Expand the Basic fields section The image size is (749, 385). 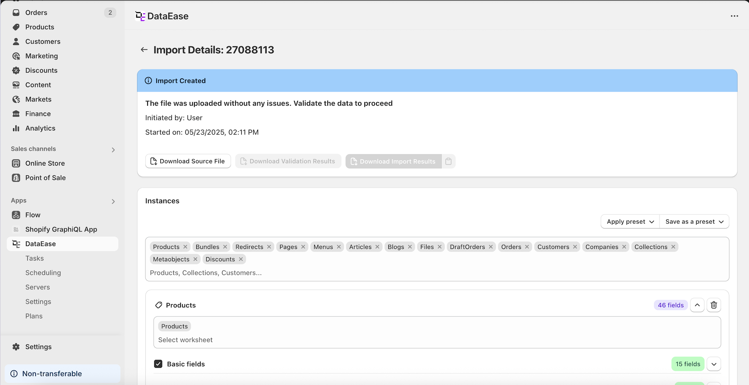point(714,364)
